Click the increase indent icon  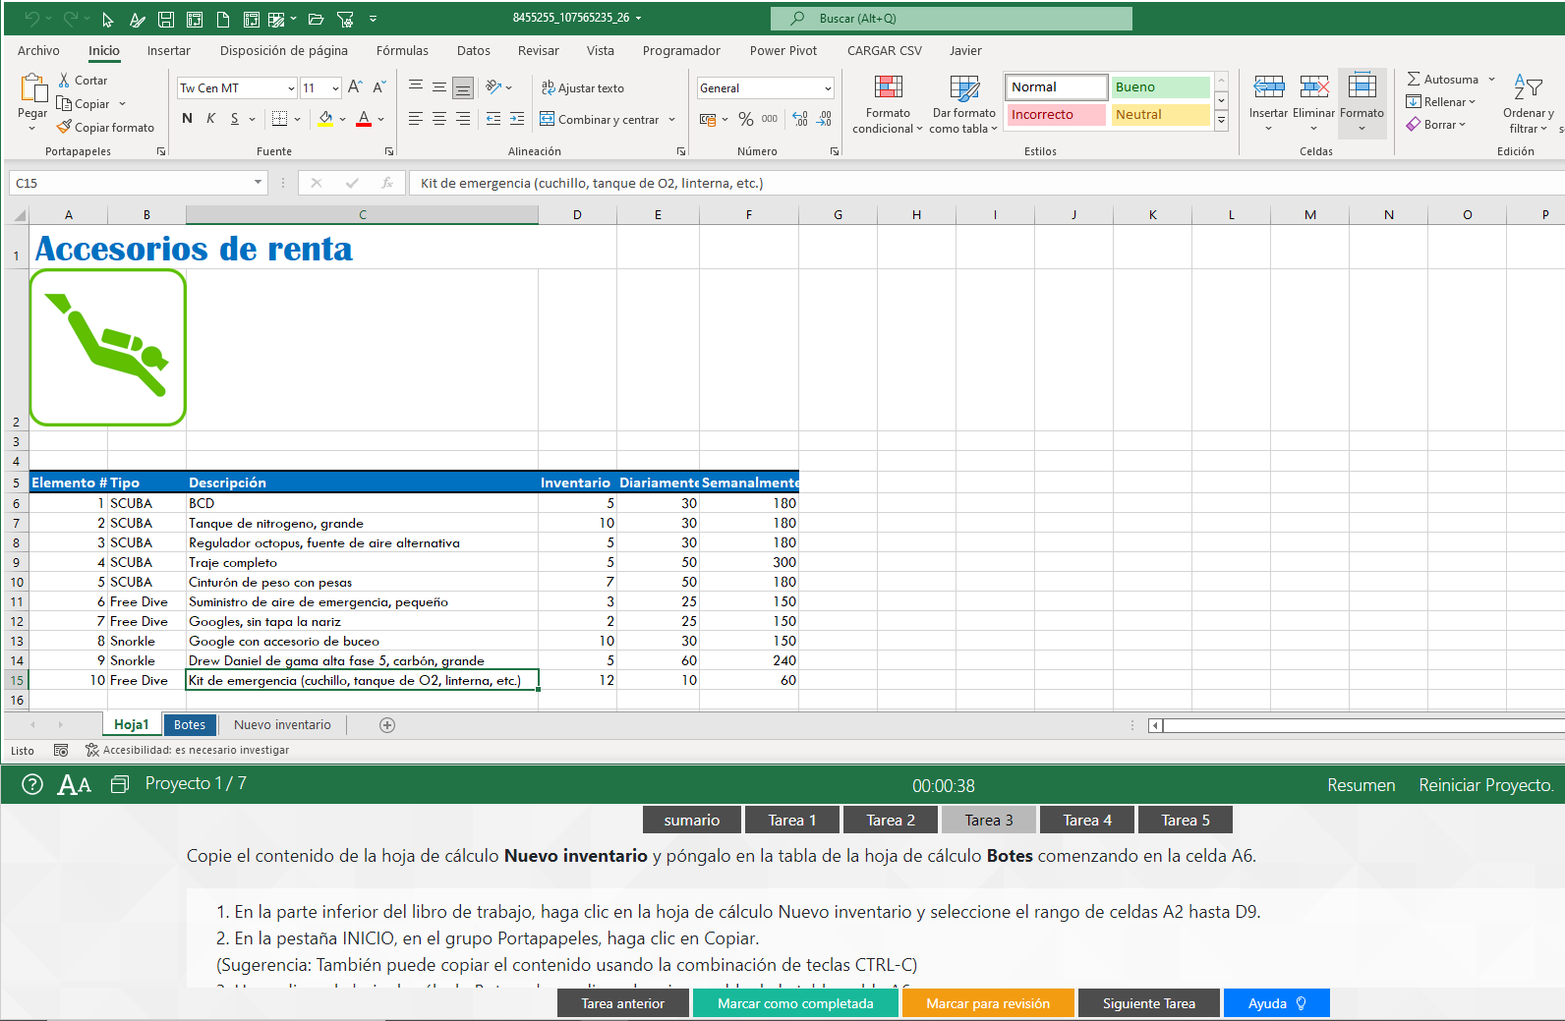coord(517,119)
